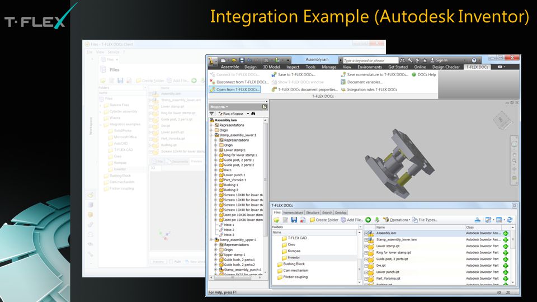Click the green download arrow icon in DOCs toolbar
This screenshot has width=537, height=302.
(x=377, y=220)
